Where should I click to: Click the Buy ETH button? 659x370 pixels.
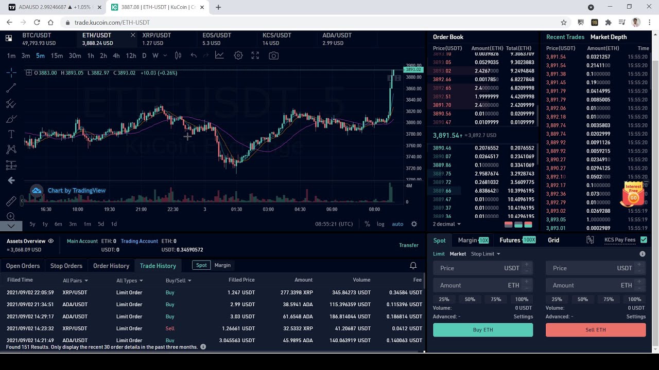coord(483,330)
